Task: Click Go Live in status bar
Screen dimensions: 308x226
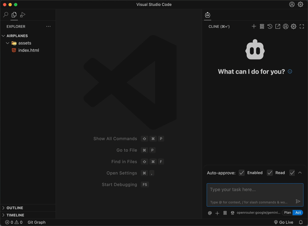Action: [283, 222]
